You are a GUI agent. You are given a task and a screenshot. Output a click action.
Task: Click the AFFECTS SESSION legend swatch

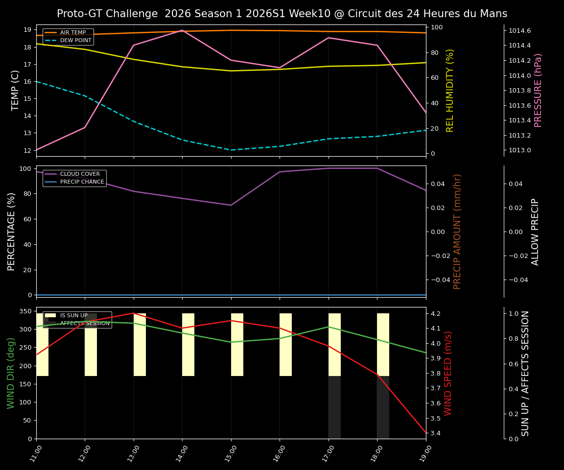tap(49, 323)
